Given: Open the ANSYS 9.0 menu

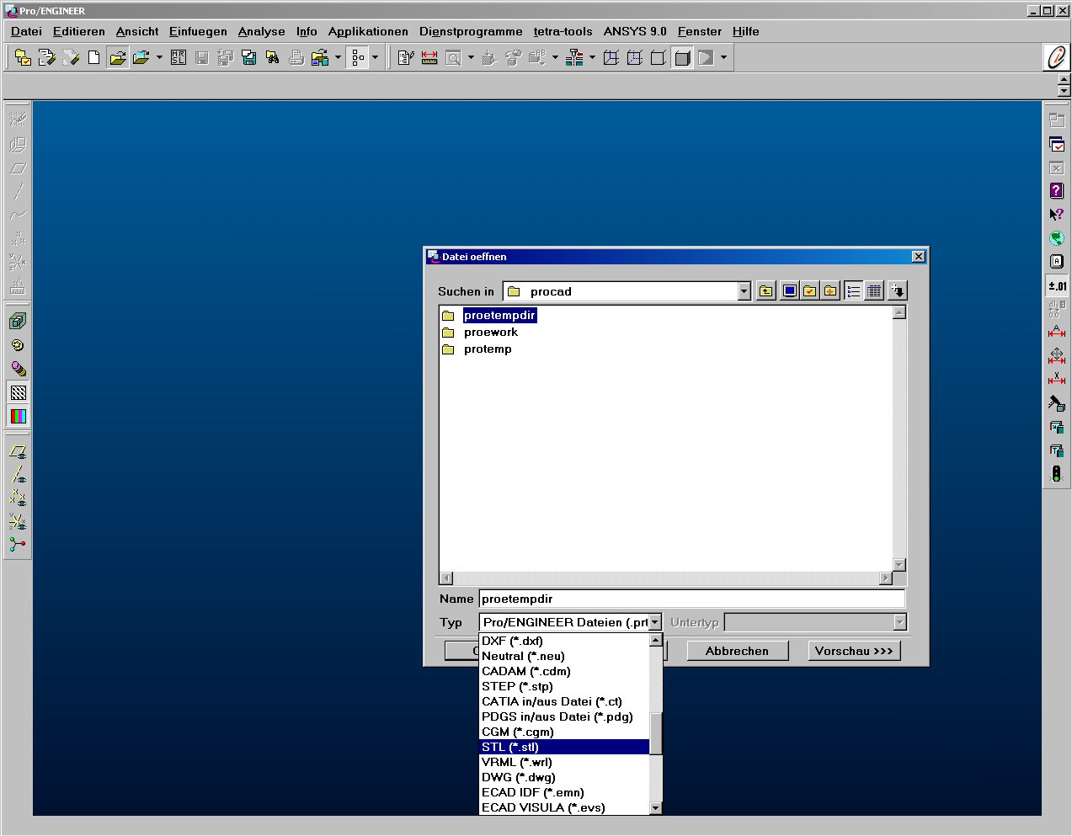Looking at the screenshot, I should pos(635,31).
